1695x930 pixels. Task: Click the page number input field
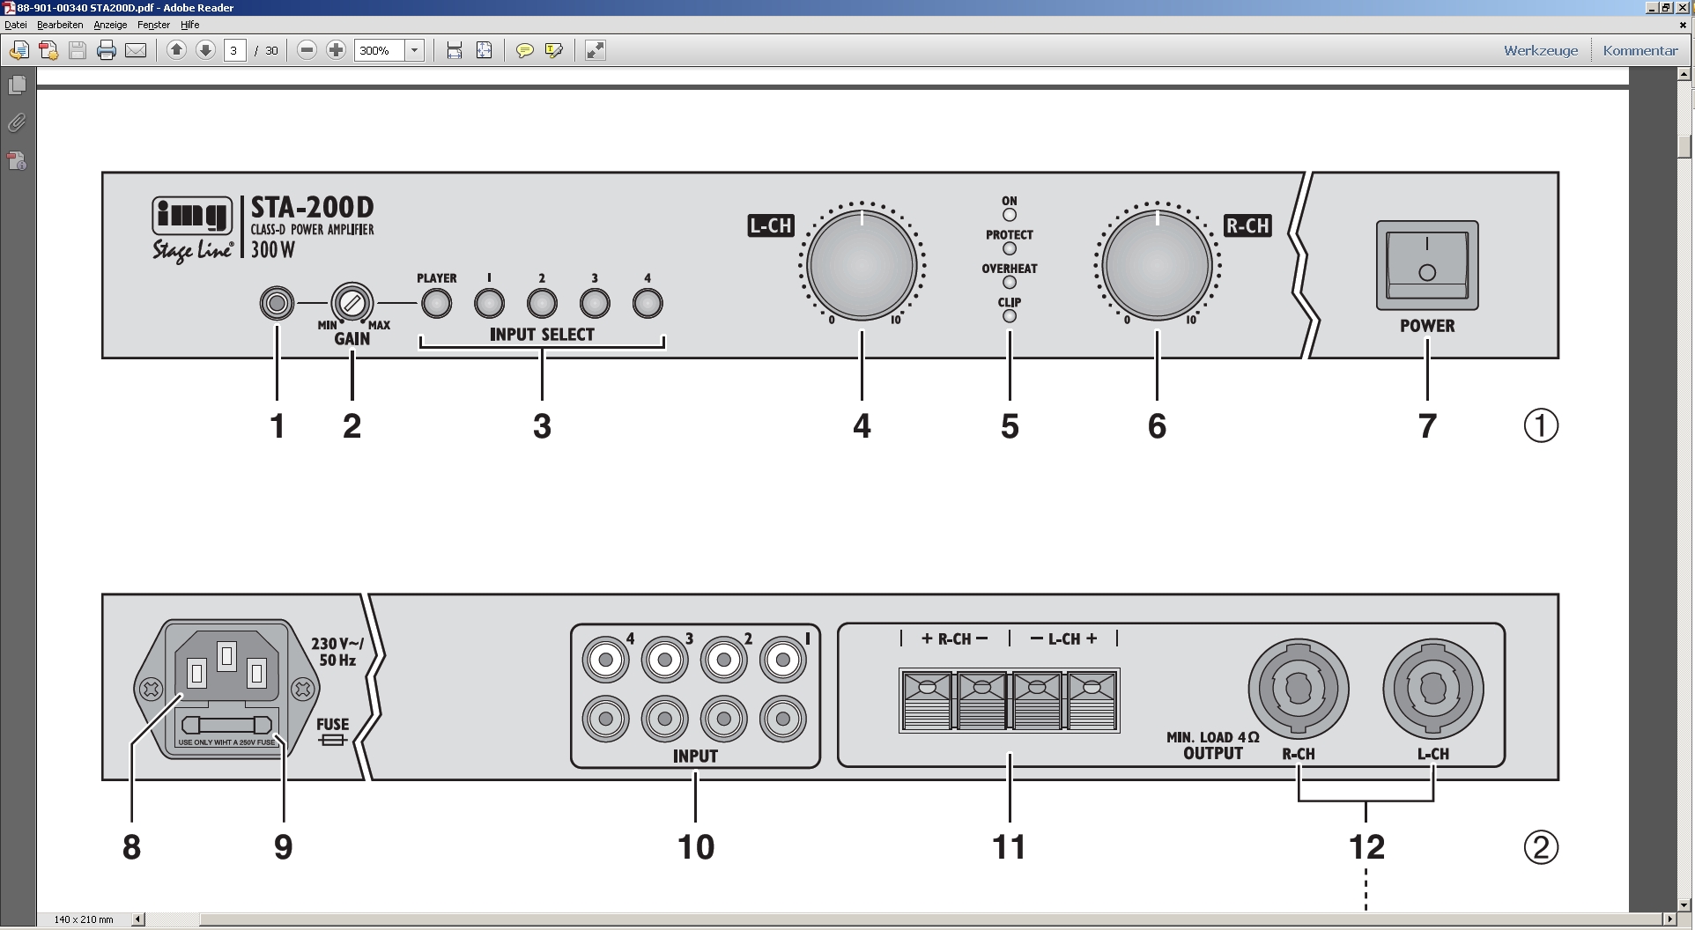coord(234,50)
